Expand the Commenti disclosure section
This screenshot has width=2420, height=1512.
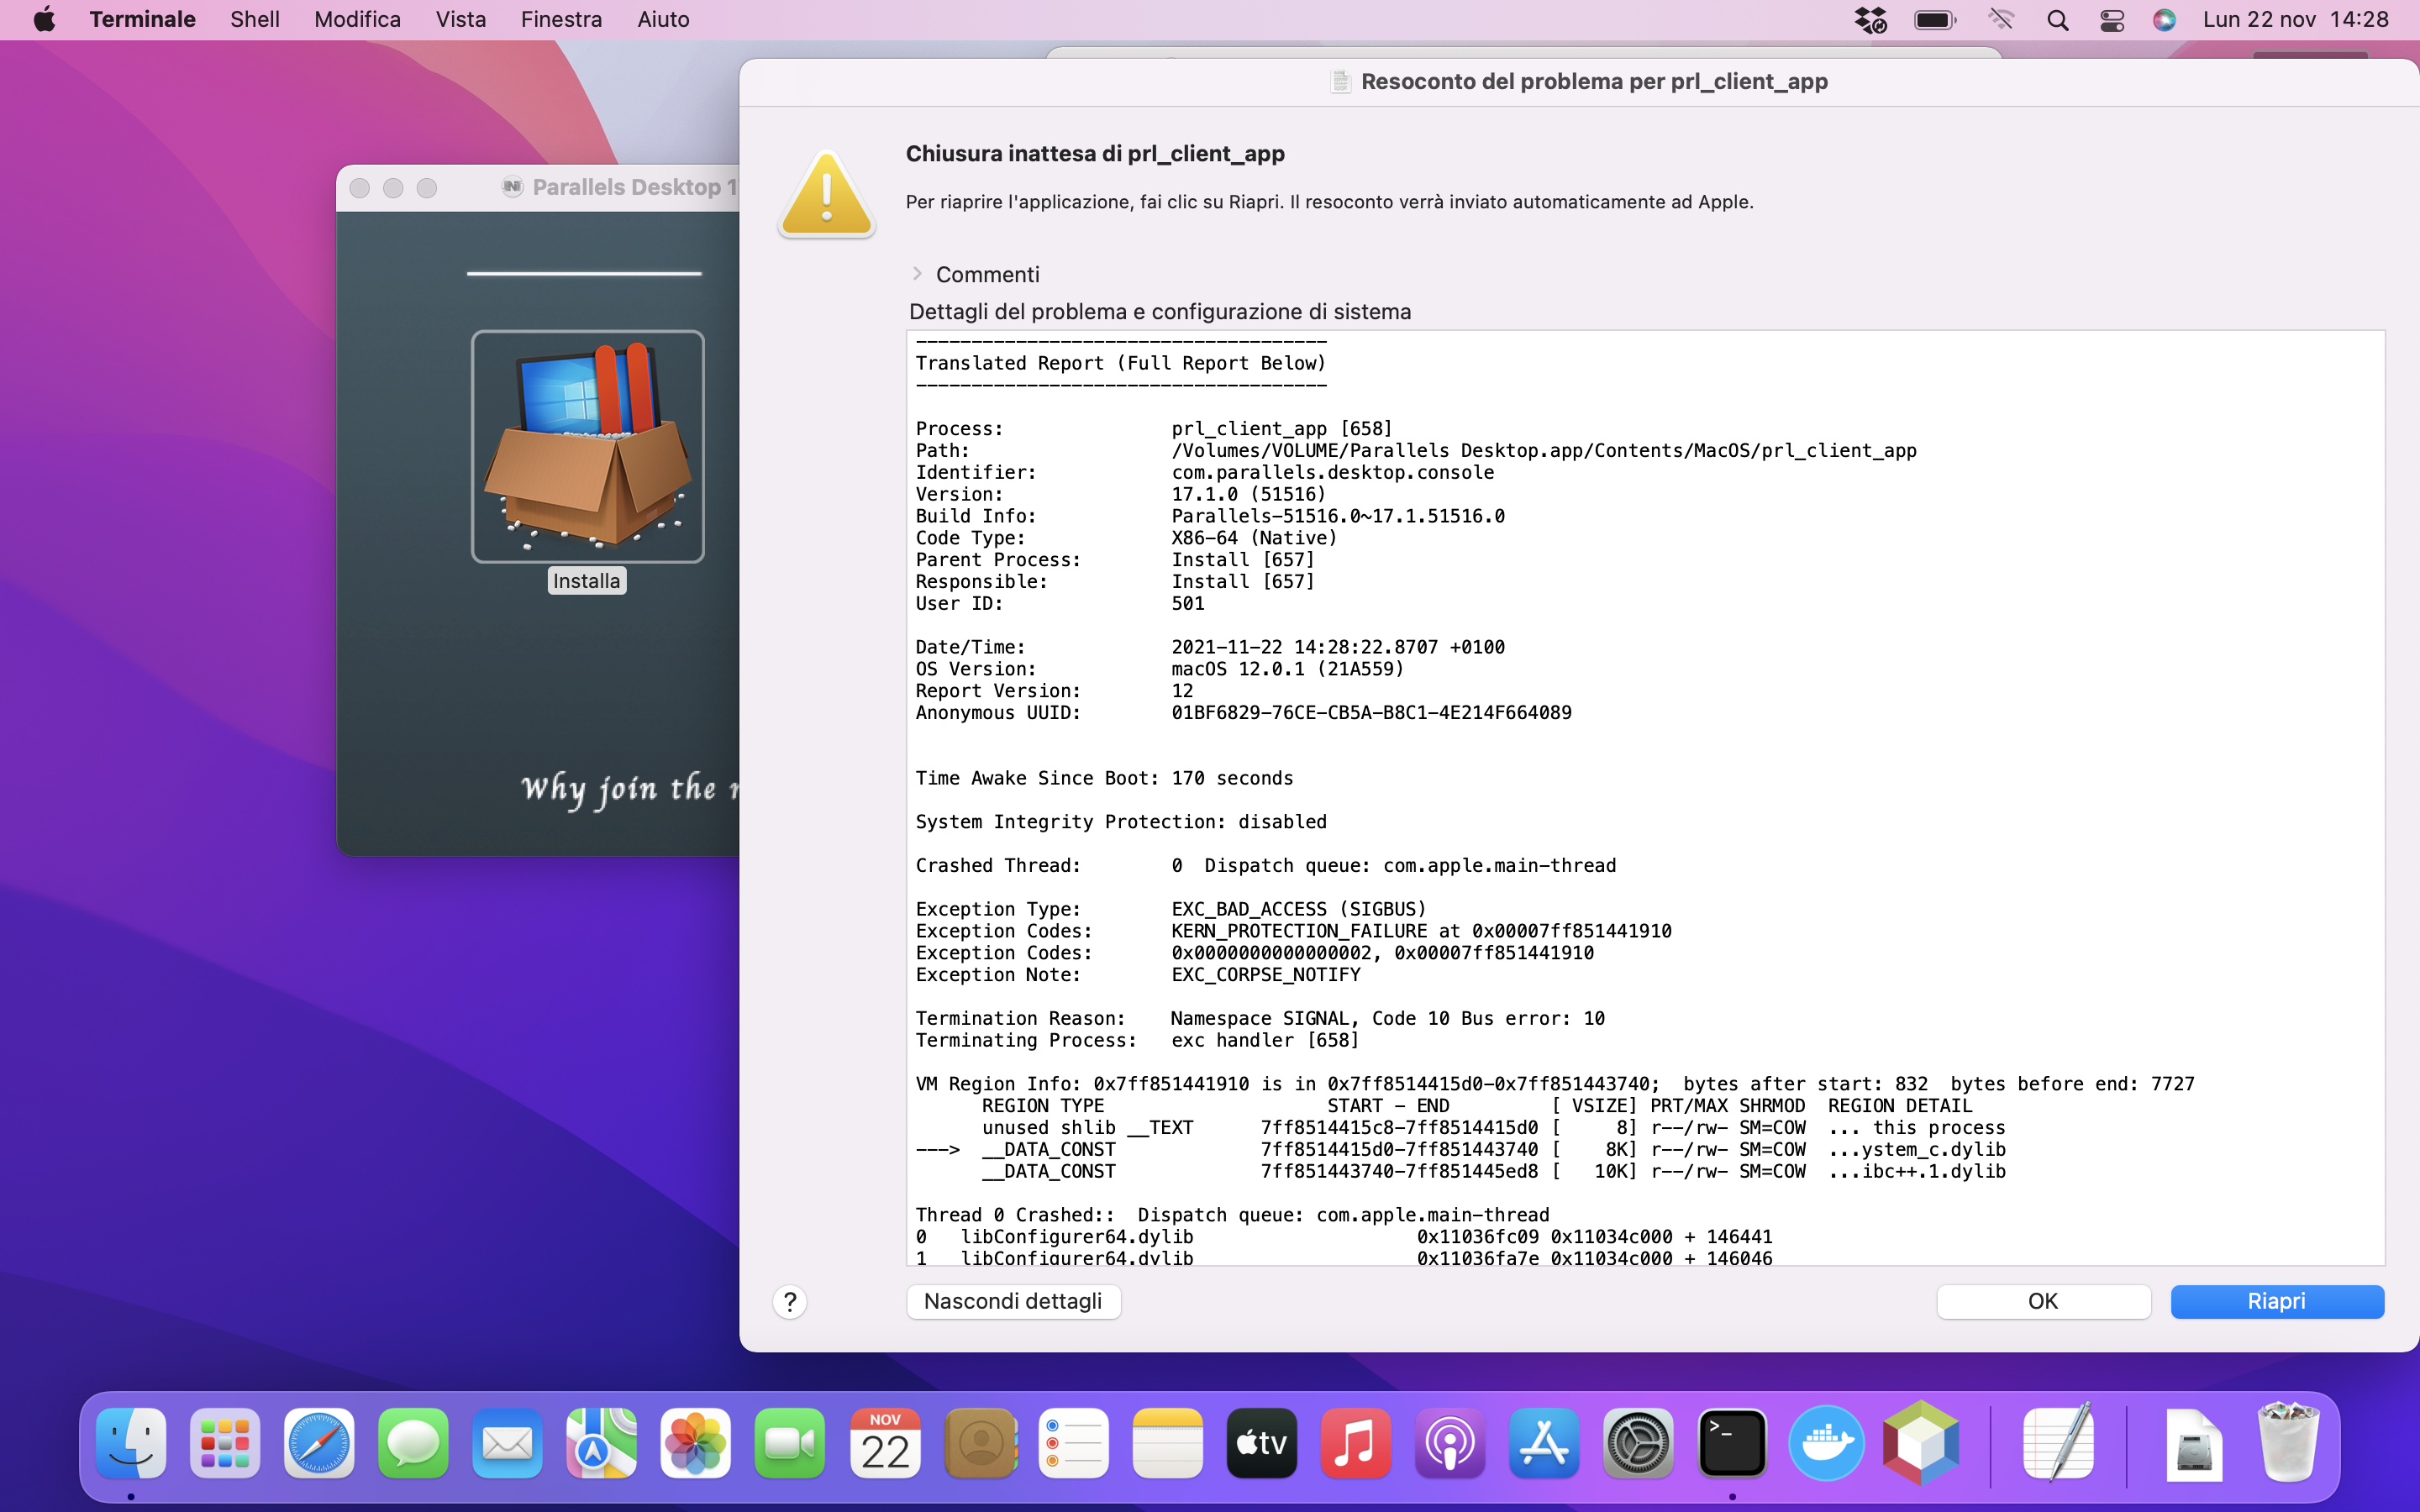tap(917, 273)
